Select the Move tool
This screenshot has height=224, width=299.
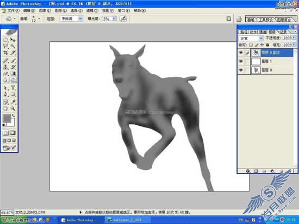13,40
